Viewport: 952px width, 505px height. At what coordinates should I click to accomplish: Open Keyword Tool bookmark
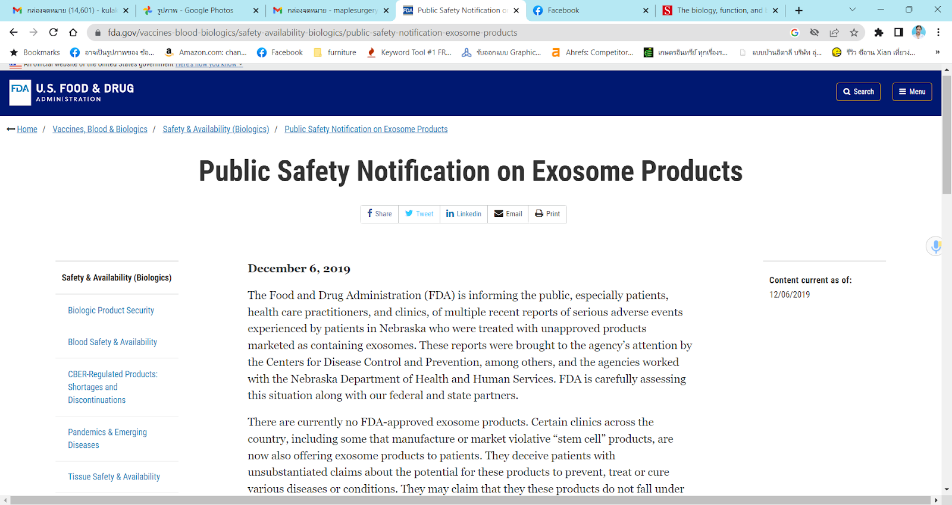409,52
